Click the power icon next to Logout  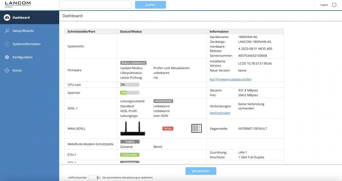(x=334, y=5)
